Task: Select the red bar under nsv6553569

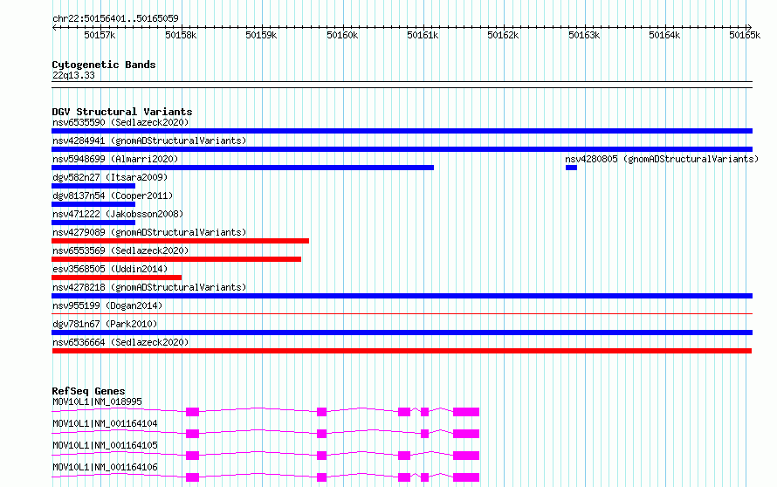Action: (176, 259)
